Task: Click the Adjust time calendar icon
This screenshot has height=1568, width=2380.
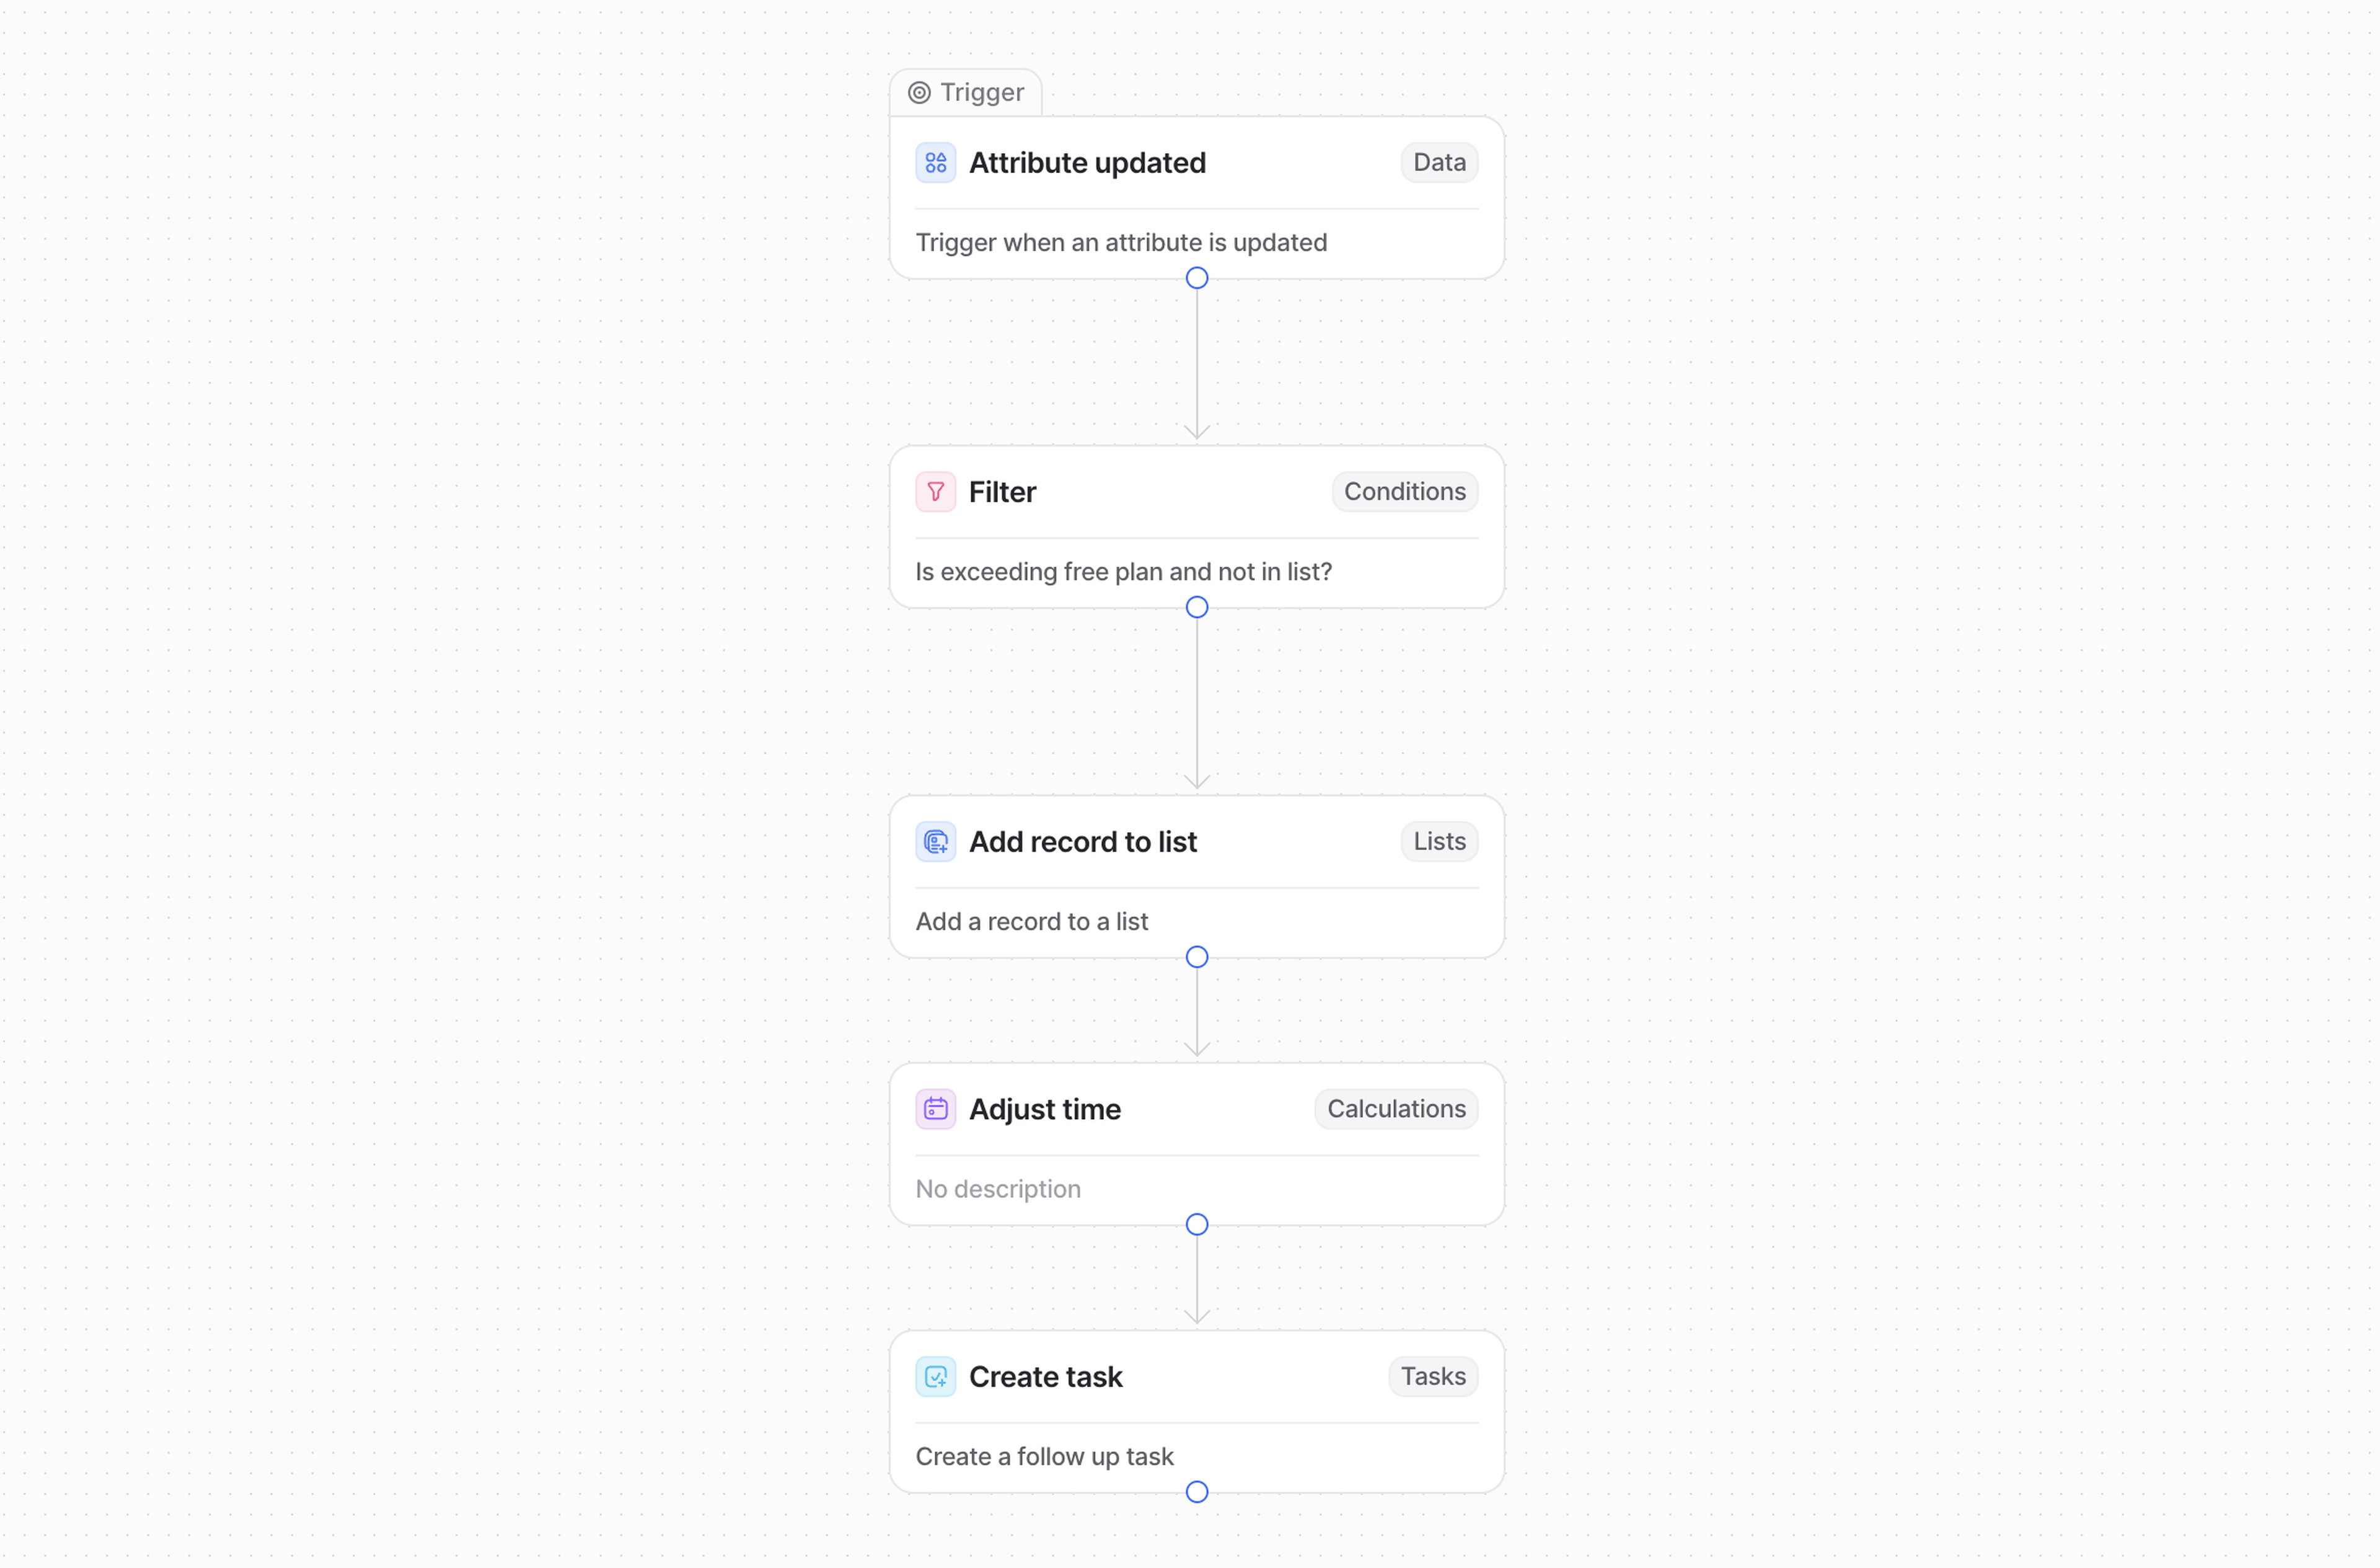Action: coord(935,1110)
